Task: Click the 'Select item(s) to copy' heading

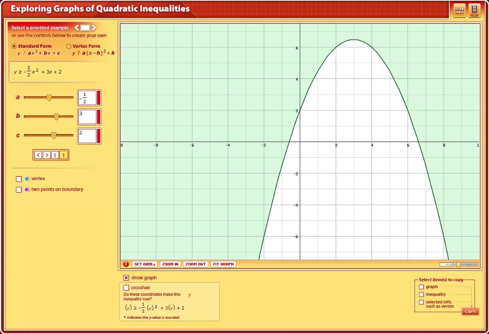Action: [x=441, y=280]
